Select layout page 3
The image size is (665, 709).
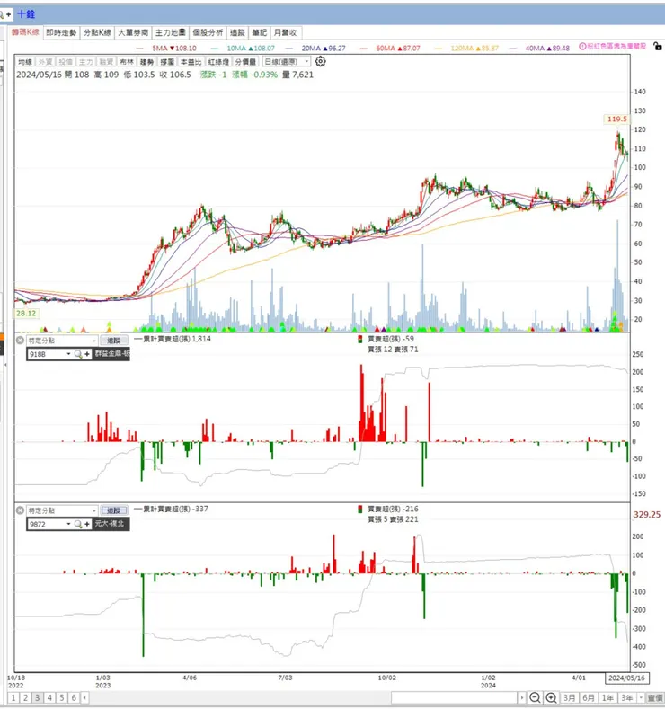tap(38, 697)
